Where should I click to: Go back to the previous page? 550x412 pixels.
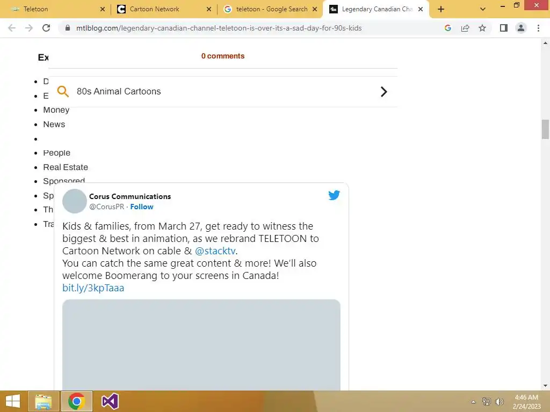[12, 28]
